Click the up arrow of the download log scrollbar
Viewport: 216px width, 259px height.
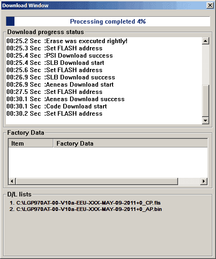[x=206, y=41]
